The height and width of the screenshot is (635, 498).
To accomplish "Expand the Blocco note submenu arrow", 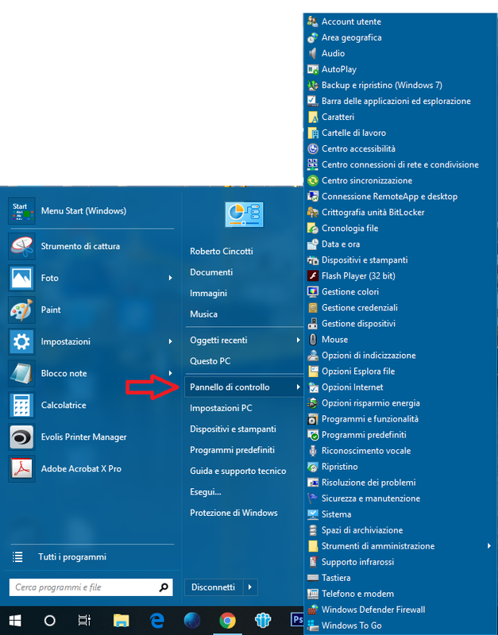I will click(x=171, y=373).
